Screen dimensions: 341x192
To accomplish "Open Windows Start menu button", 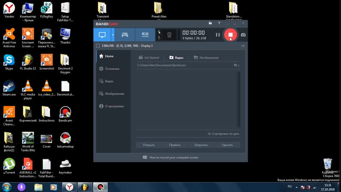I will [x=6, y=187].
